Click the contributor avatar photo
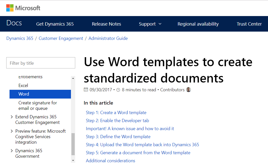The width and height of the screenshot is (268, 168). tap(188, 90)
